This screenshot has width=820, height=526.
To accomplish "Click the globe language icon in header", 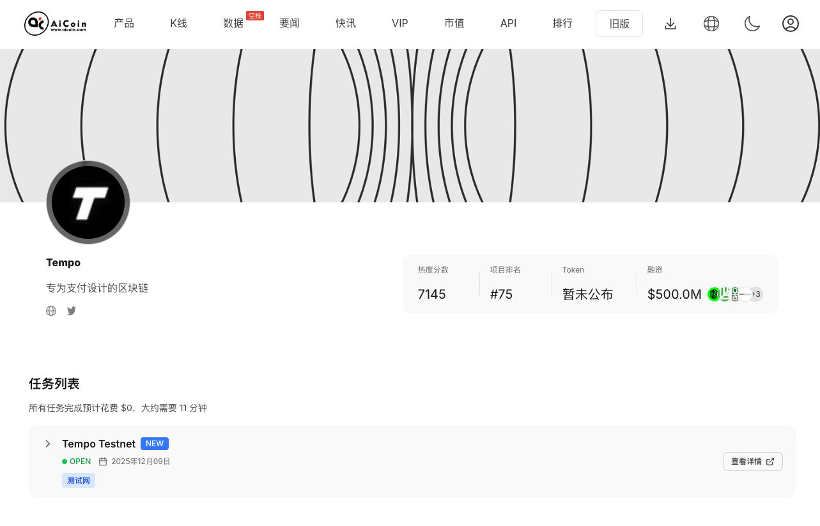I will (x=711, y=24).
